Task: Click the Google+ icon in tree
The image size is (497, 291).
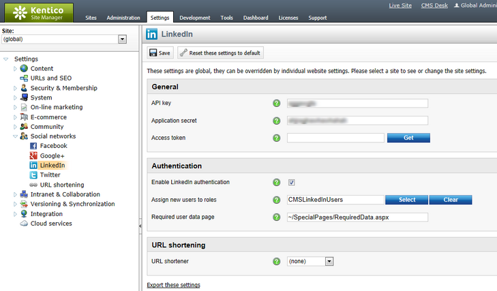Action: tap(33, 155)
